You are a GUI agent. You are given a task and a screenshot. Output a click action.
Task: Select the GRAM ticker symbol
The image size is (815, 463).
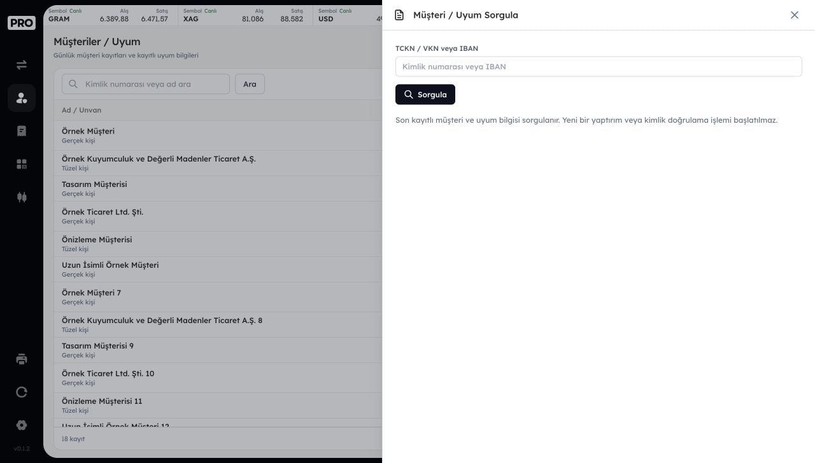(x=59, y=19)
